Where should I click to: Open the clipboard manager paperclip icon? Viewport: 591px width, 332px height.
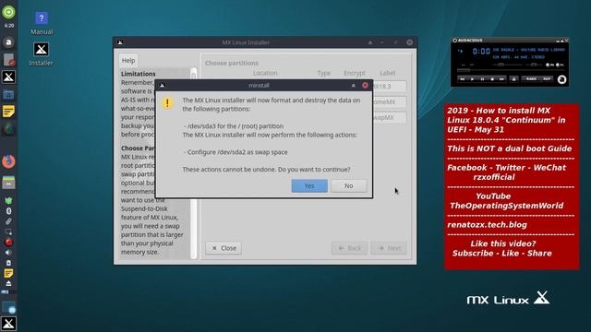click(8, 221)
